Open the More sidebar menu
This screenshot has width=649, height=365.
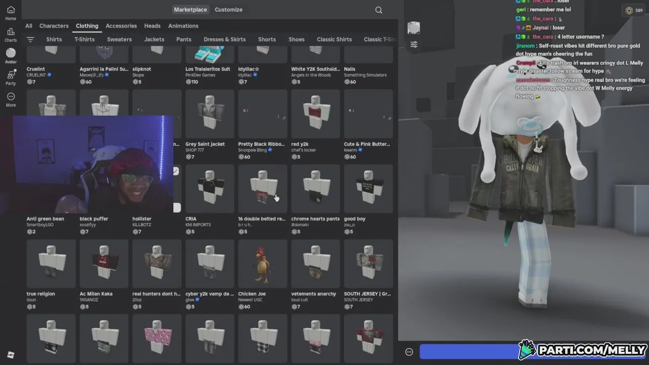[11, 99]
